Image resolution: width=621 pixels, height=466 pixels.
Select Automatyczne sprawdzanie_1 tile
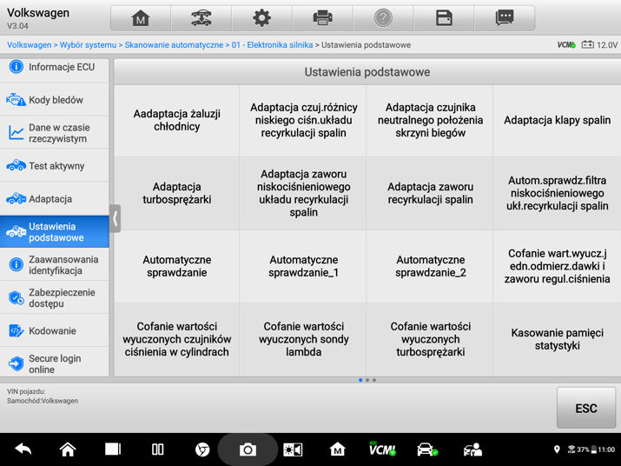303,266
